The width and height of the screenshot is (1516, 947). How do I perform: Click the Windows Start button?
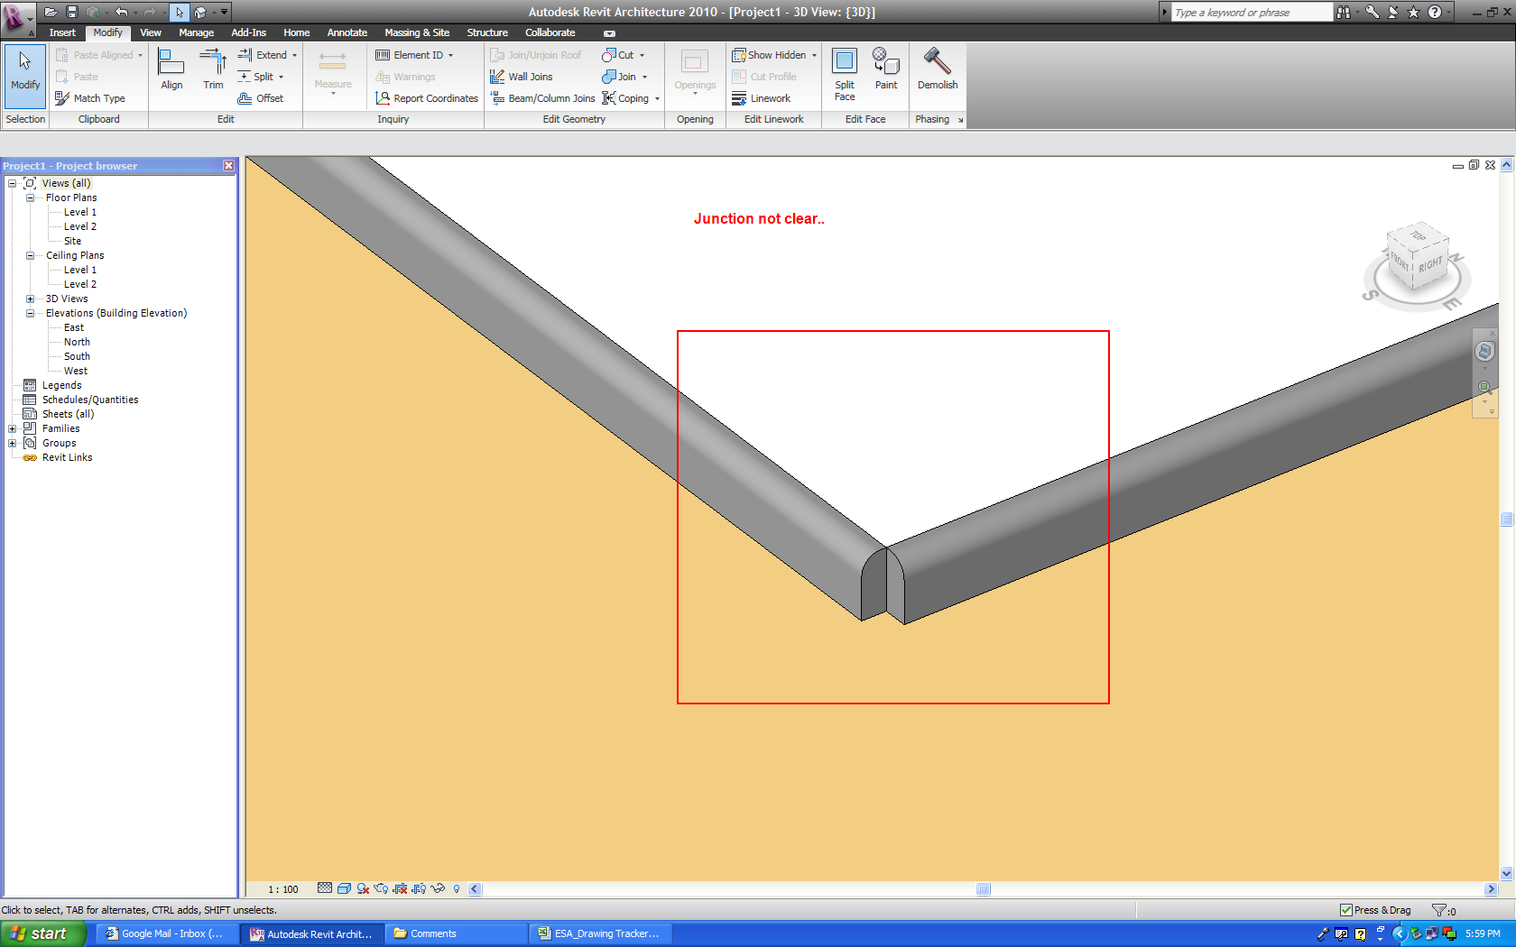click(x=43, y=933)
